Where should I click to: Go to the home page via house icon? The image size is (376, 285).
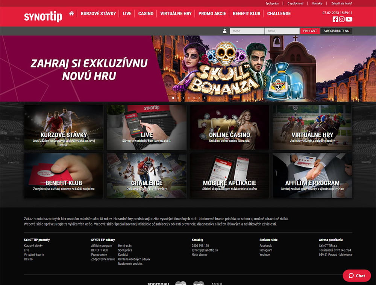[x=71, y=14]
